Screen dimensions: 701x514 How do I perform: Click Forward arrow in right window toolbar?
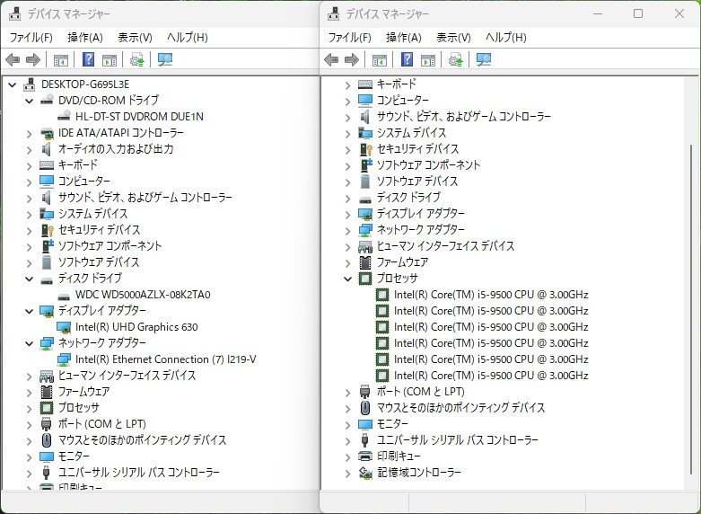click(352, 59)
